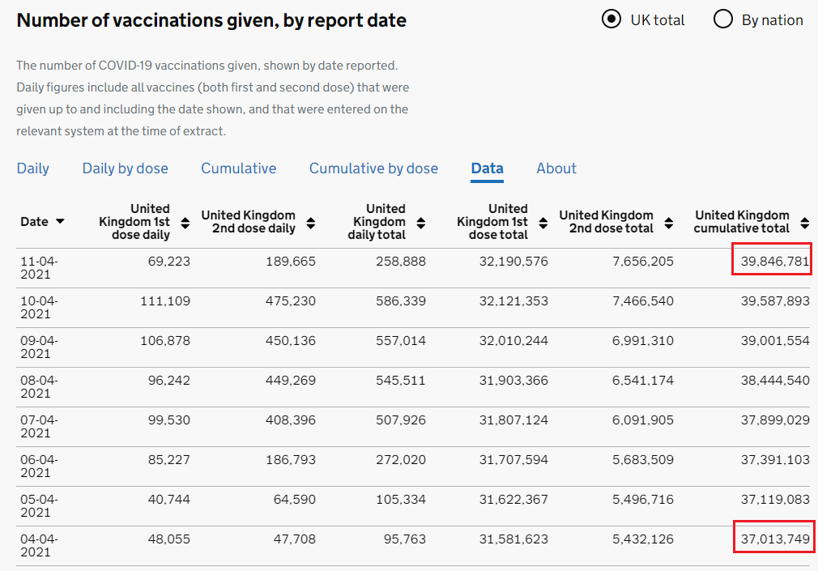Sort United Kingdom 2nd dose total column
This screenshot has width=818, height=571.
(669, 223)
